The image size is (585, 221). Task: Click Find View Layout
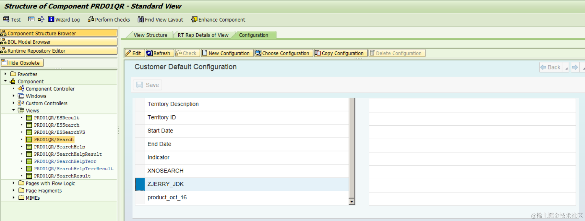pyautogui.click(x=161, y=19)
